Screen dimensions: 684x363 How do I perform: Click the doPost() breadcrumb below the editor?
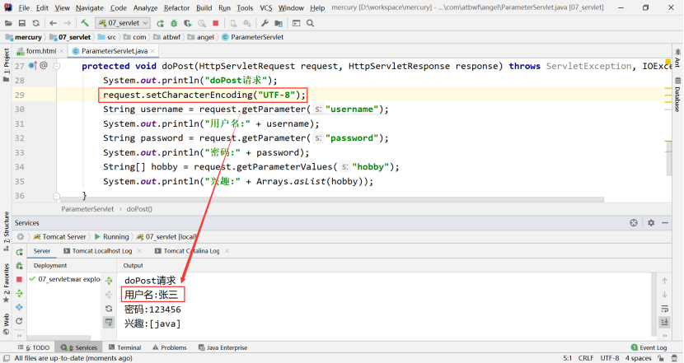pyautogui.click(x=139, y=209)
